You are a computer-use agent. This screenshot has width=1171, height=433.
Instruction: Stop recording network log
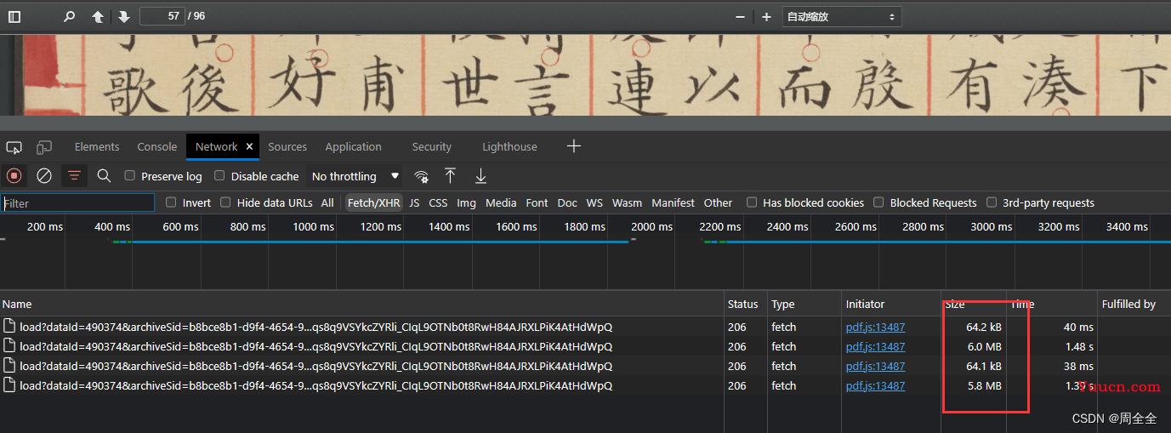[x=14, y=176]
